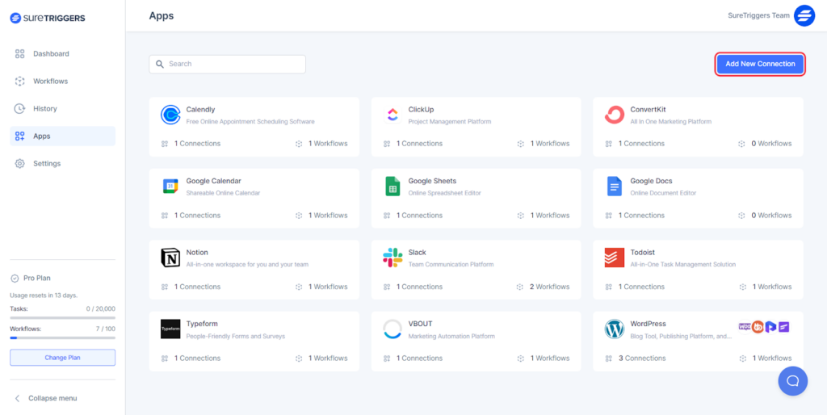Select the ConvertKit logo icon
Viewport: 827px width, 415px height.
[x=615, y=115]
